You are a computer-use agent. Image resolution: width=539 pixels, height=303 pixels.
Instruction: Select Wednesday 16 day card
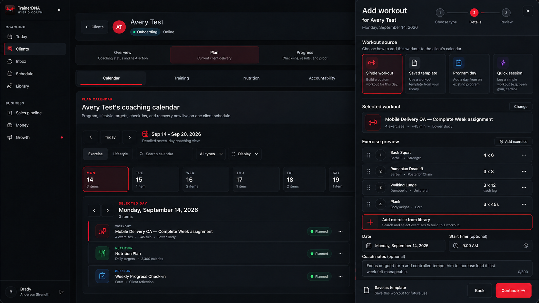pos(206,179)
